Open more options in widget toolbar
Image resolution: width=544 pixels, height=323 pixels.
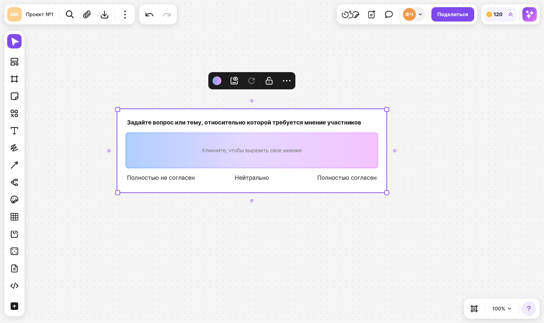(x=286, y=81)
